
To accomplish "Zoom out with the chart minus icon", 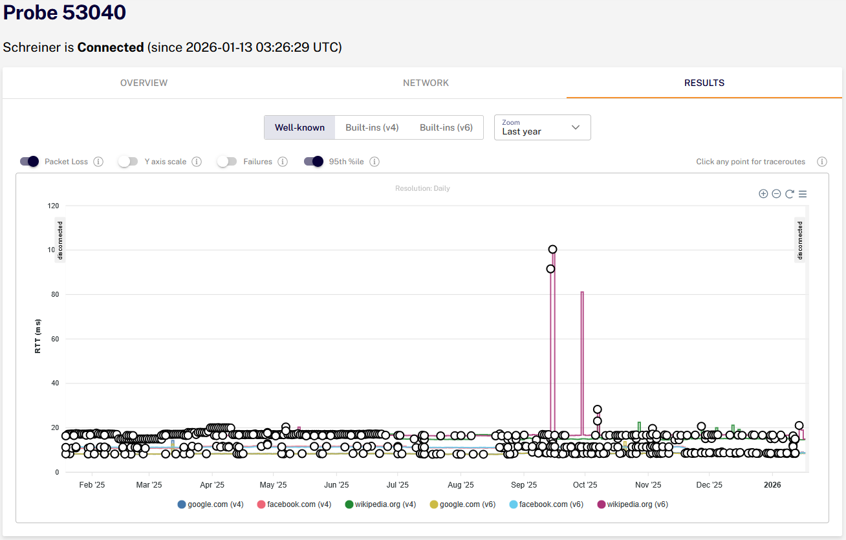I will click(x=776, y=194).
